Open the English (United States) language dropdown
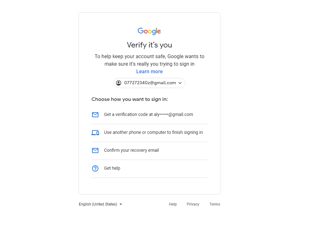Image resolution: width=321 pixels, height=225 pixels. (98, 204)
